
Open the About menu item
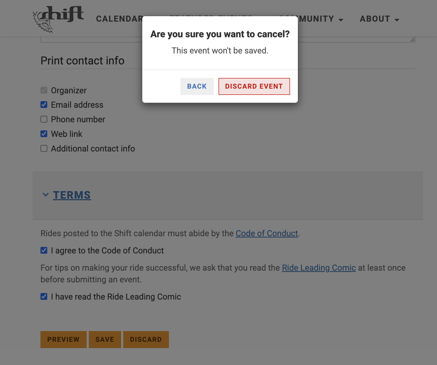click(375, 19)
